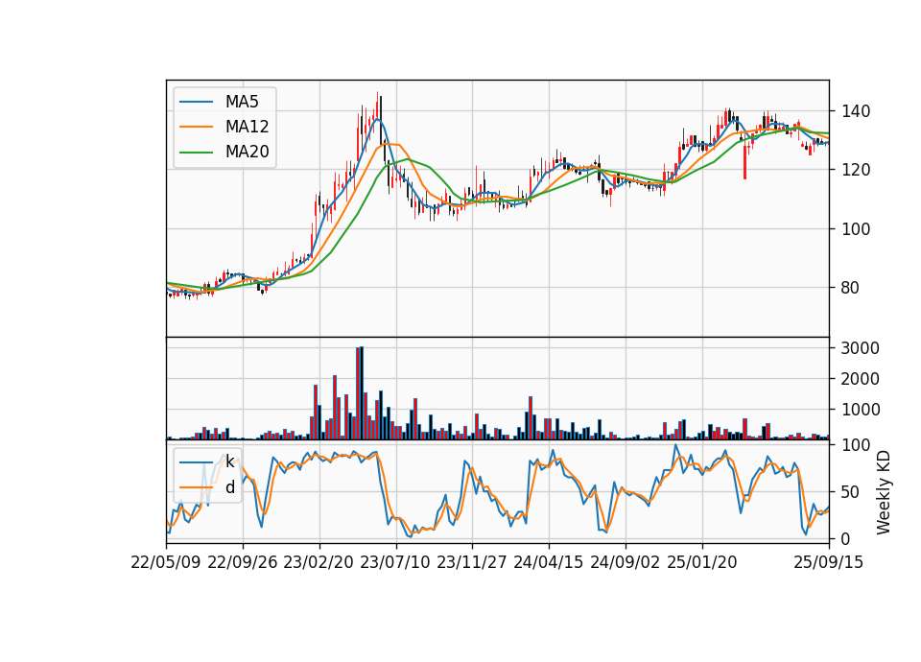Viewport: 921px width, 662px height.
Task: Click the 3000 volume axis label
Action: pyautogui.click(x=860, y=348)
